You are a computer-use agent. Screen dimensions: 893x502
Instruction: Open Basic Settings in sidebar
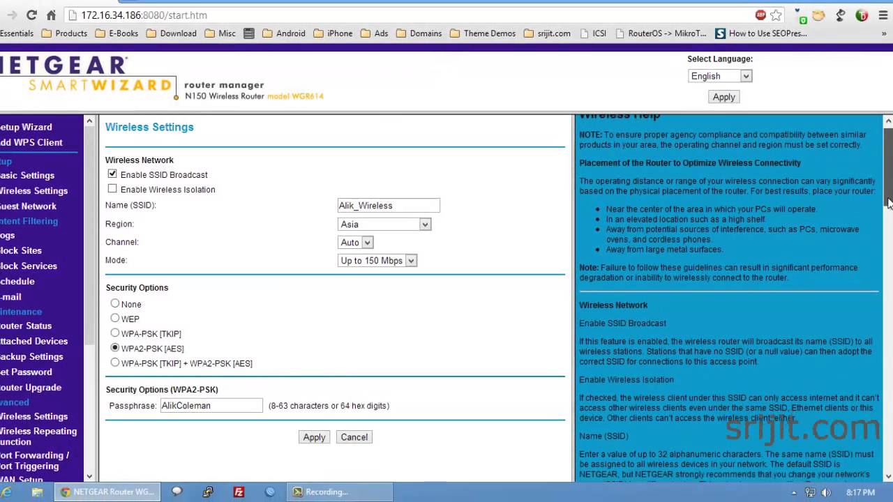(27, 175)
